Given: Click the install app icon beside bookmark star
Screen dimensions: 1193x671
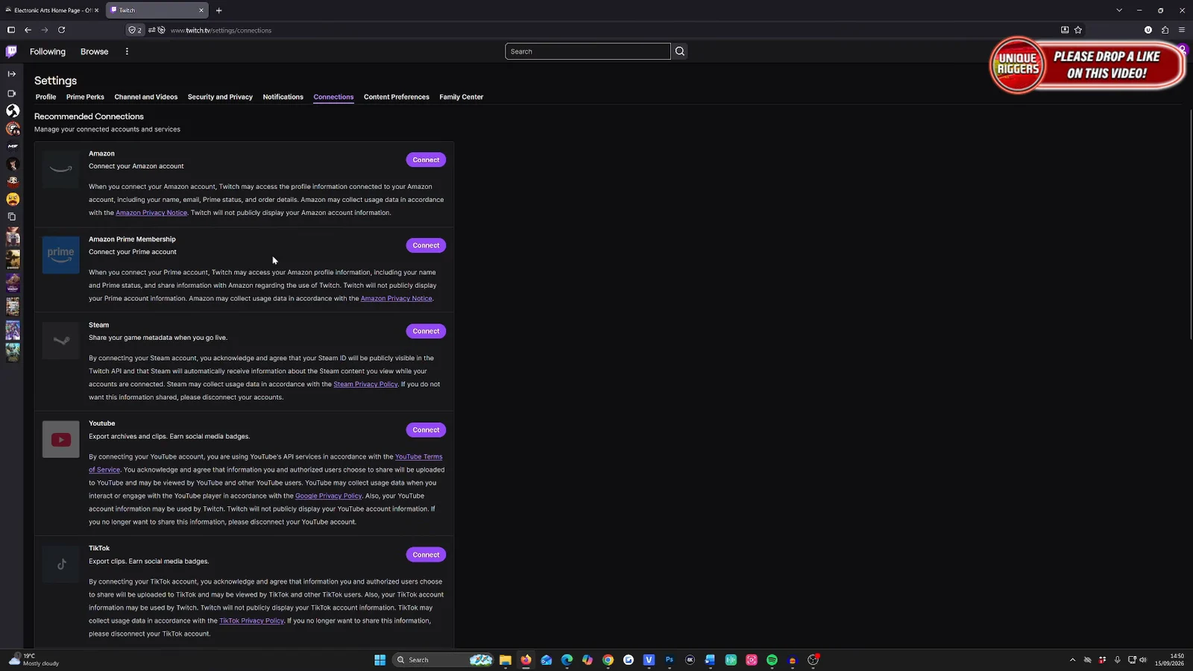Looking at the screenshot, I should pyautogui.click(x=1065, y=30).
